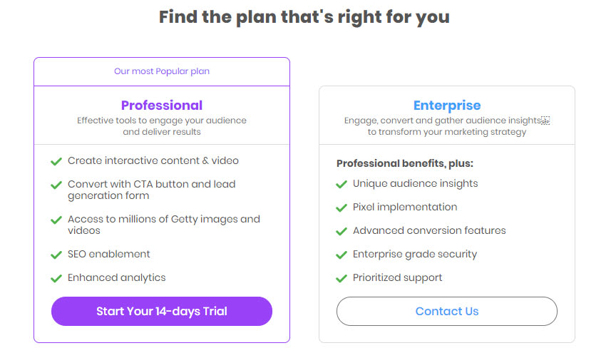Click Professional benefits, plus: label
Image resolution: width=616 pixels, height=353 pixels.
click(x=405, y=163)
